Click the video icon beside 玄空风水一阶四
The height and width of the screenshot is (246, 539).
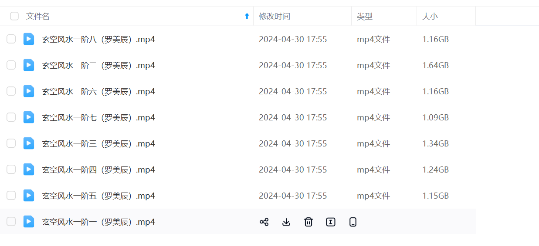point(29,170)
